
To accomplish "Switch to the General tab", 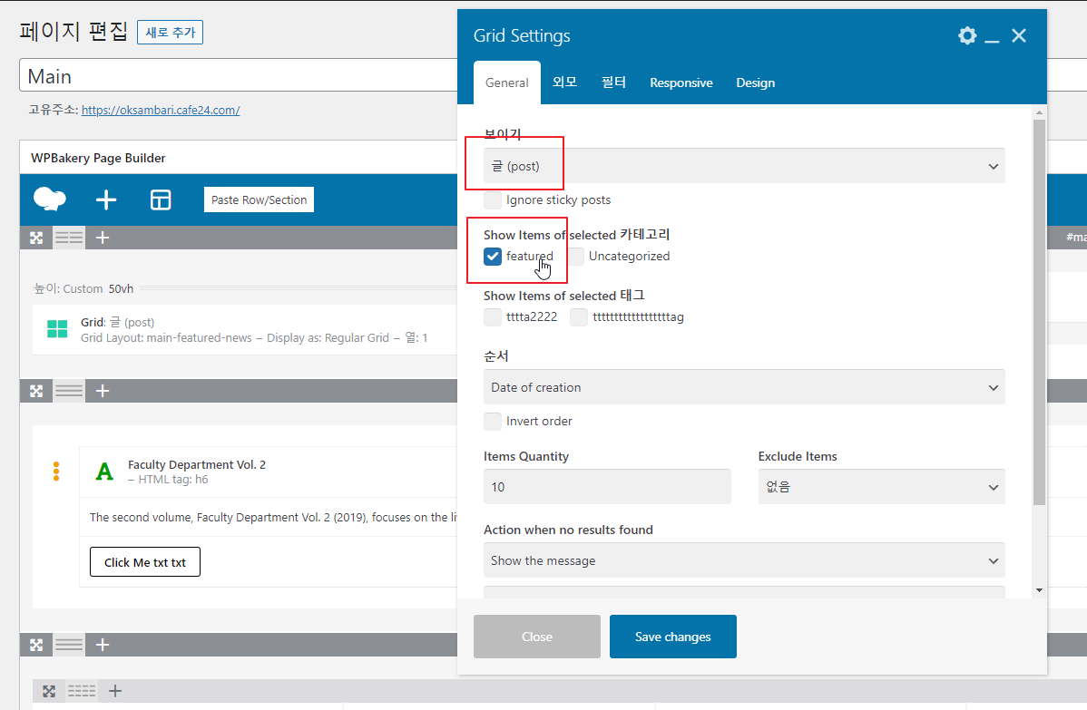I will 507,83.
